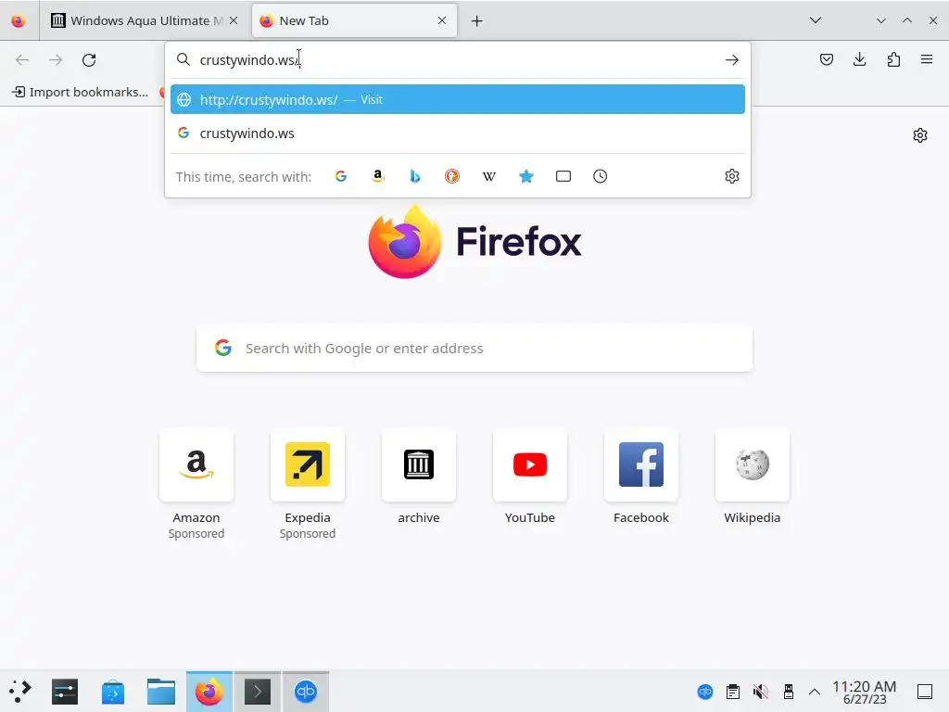The width and height of the screenshot is (949, 712).
Task: Close the Windows Aqua Ultimate tab
Action: coord(234,20)
